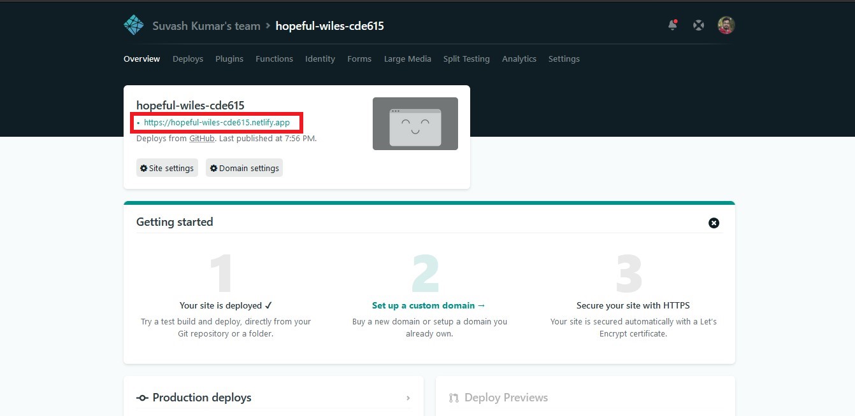Image resolution: width=855 pixels, height=416 pixels.
Task: Open the support lifebuoy icon
Action: point(699,25)
